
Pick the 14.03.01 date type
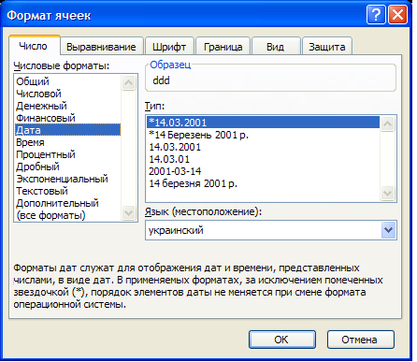click(264, 159)
